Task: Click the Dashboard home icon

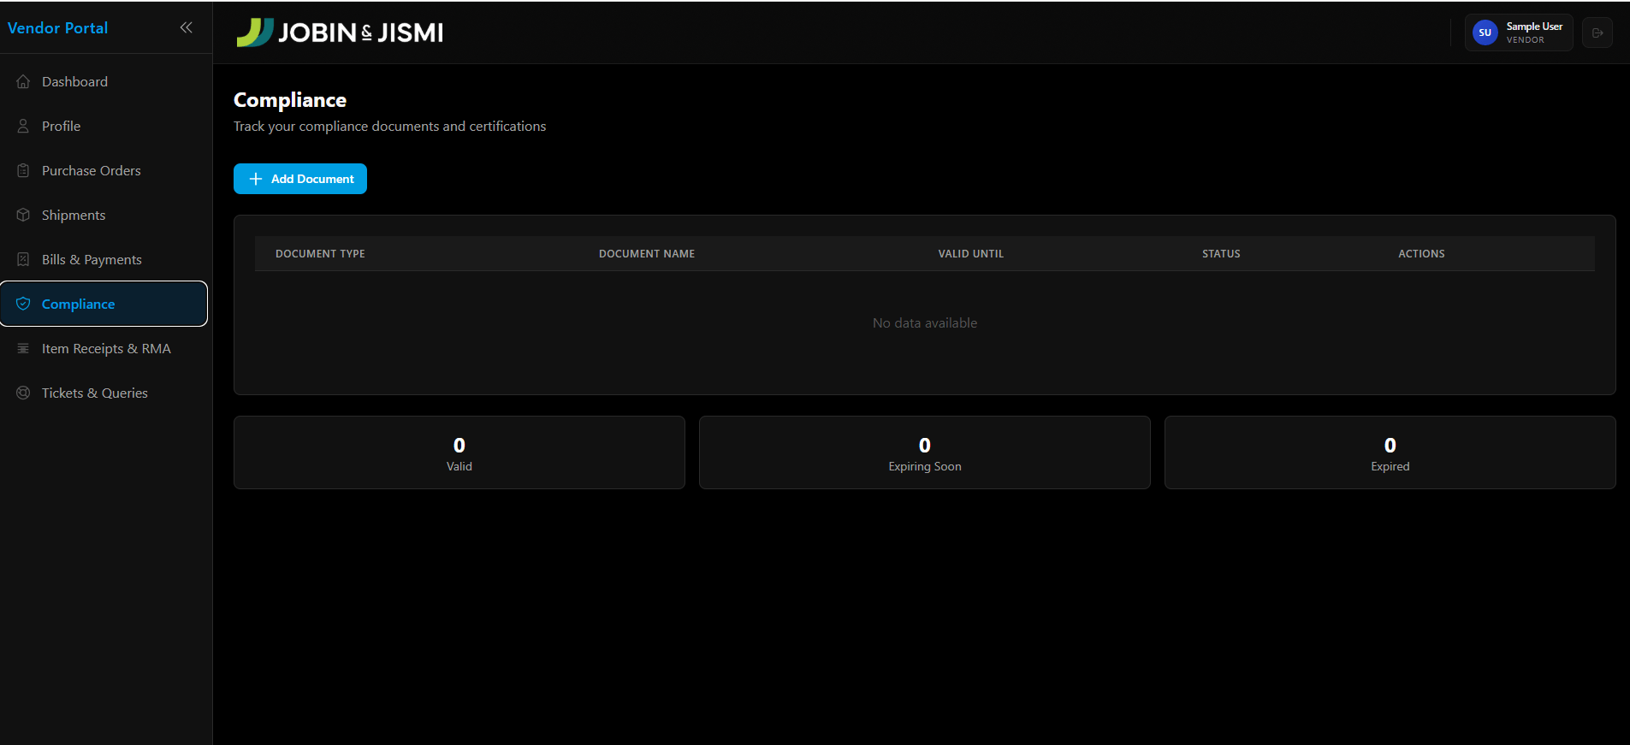Action: tap(23, 82)
